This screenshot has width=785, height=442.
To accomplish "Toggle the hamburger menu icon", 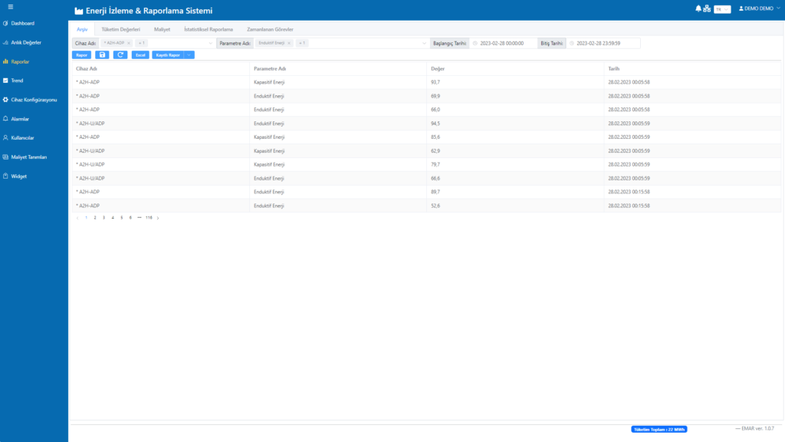I will (11, 7).
